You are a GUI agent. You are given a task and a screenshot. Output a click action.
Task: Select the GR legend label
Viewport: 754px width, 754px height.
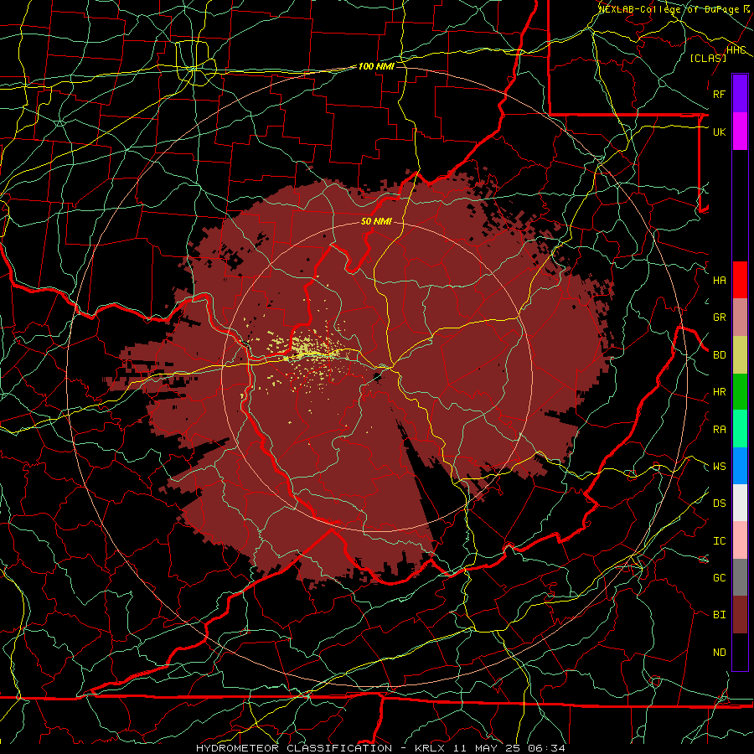(720, 318)
